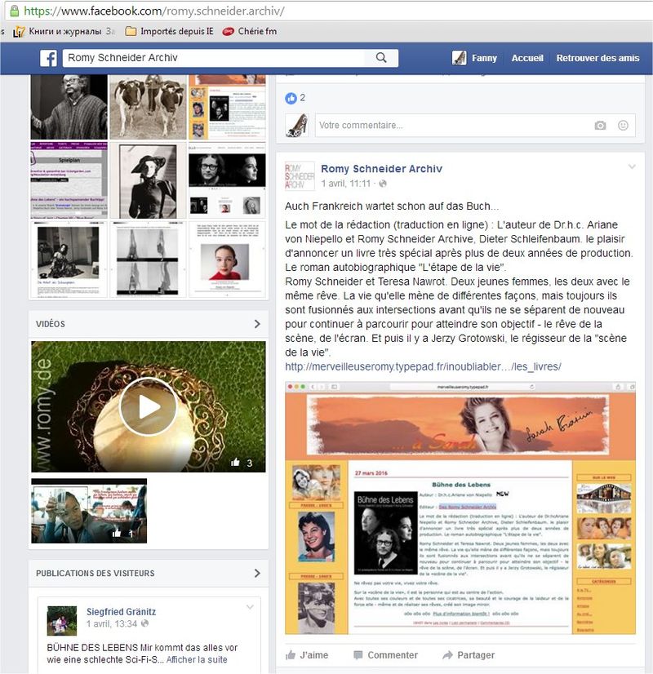Click the VIDÉOS header
The height and width of the screenshot is (674, 653).
click(51, 324)
